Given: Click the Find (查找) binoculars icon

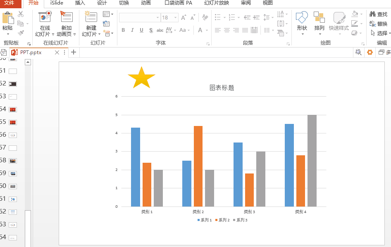Looking at the screenshot, I should pos(372,14).
